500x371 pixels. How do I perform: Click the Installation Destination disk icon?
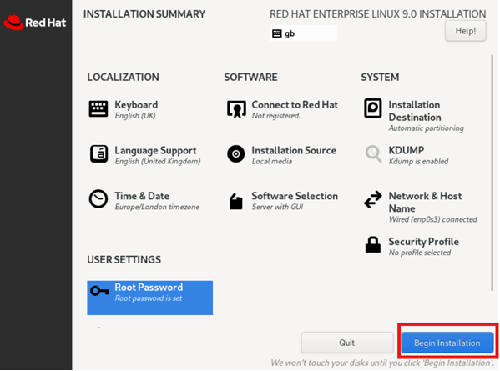373,108
